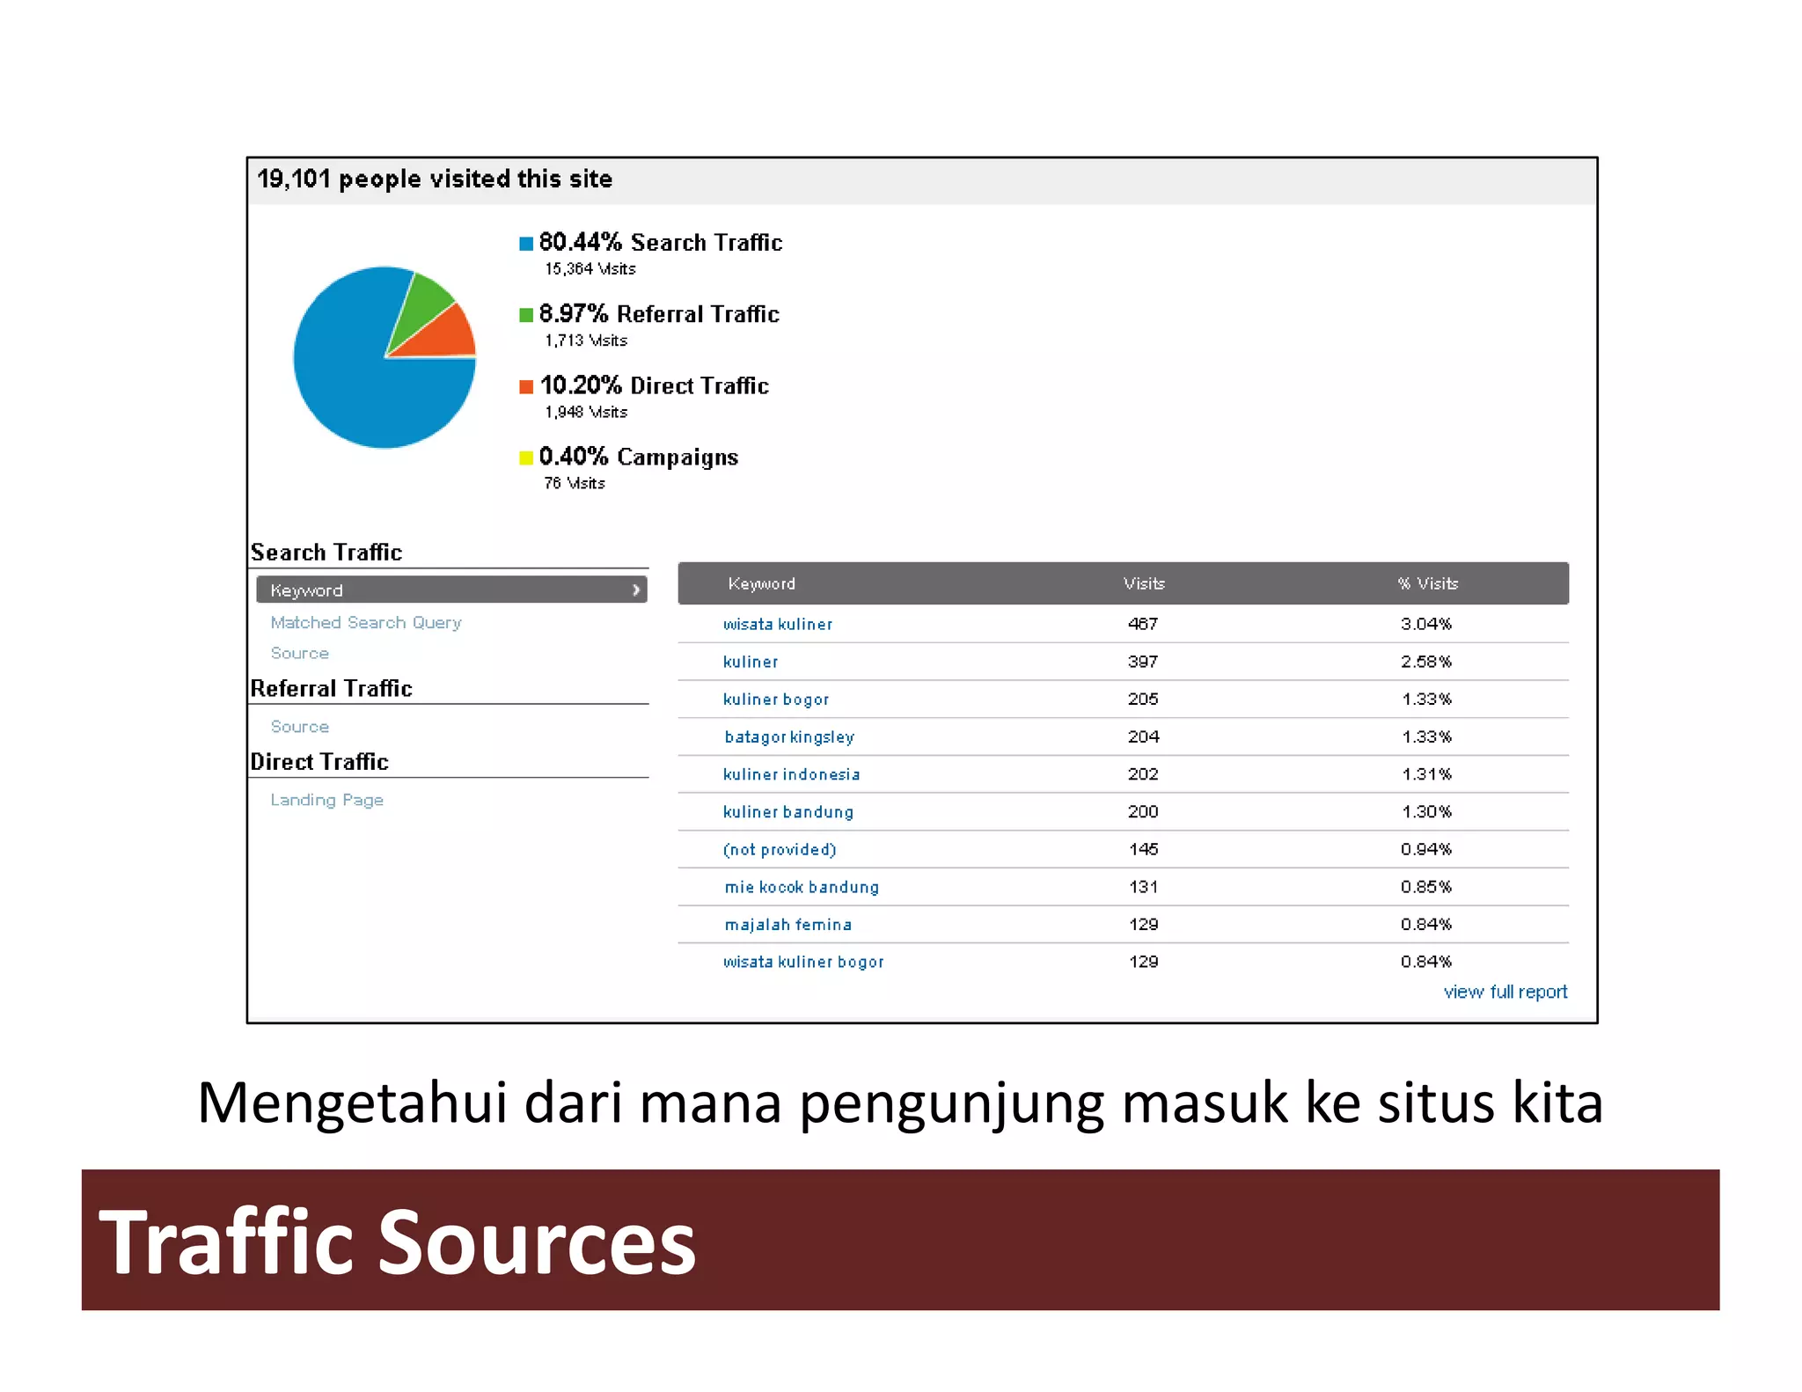Open Matched Search Query link

(366, 622)
